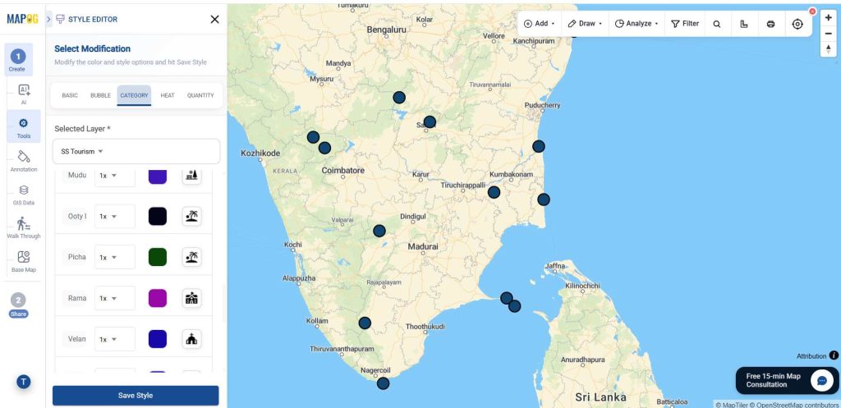The height and width of the screenshot is (408, 841).
Task: Click the OpenStreetMap contributors link
Action: [x=794, y=405]
